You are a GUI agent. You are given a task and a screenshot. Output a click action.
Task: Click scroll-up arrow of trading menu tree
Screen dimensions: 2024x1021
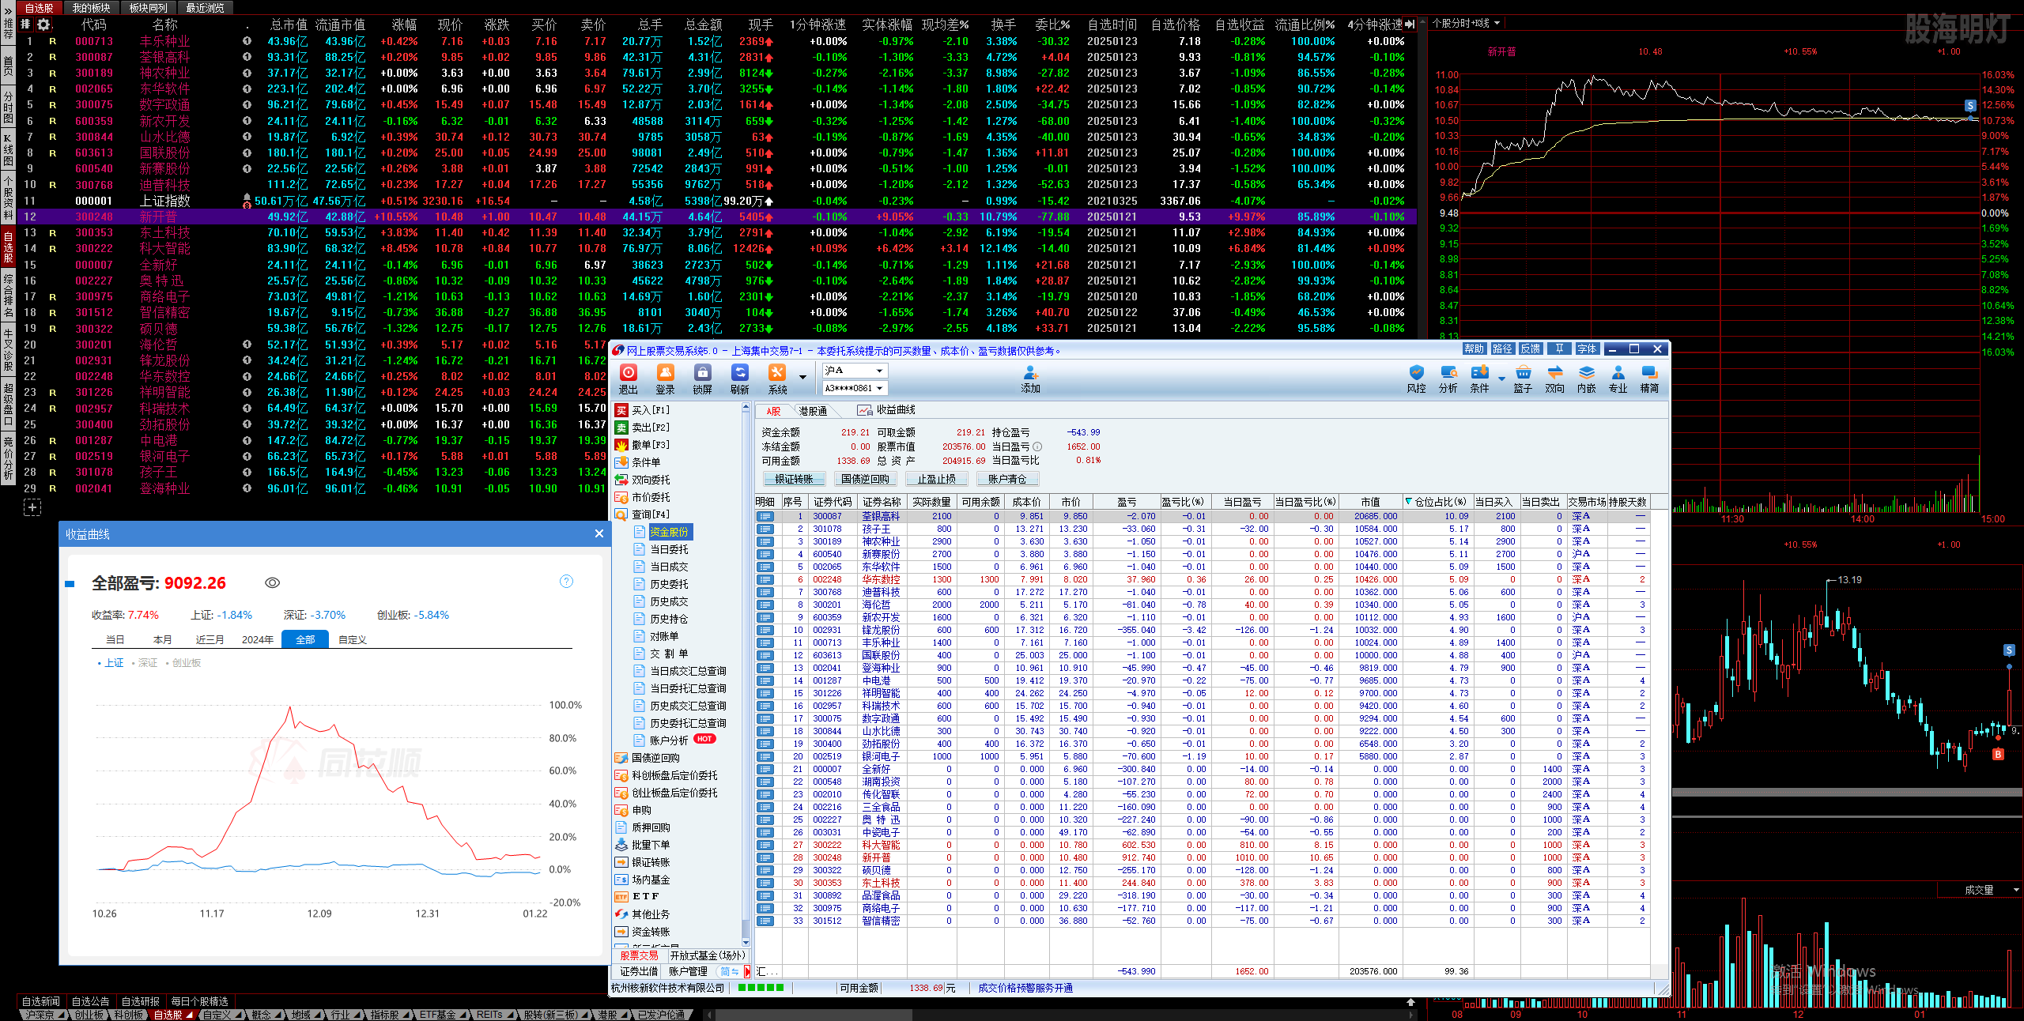[x=746, y=407]
